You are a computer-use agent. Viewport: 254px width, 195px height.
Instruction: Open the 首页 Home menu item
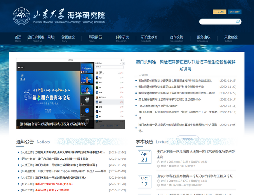[18, 38]
